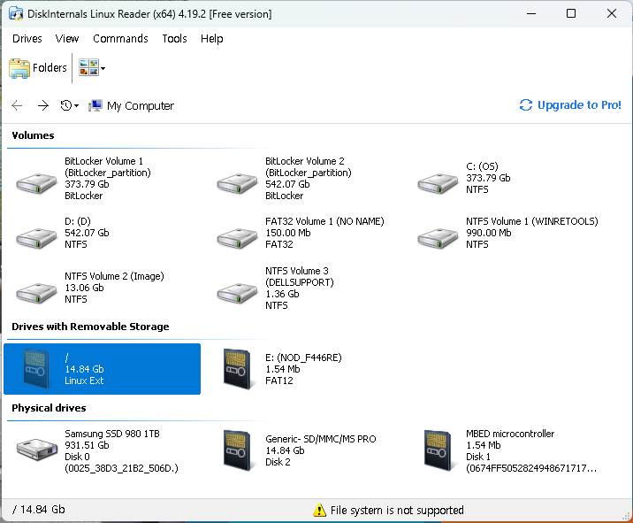Viewport: 633px width, 523px height.
Task: Click the warning triangle in status bar
Action: point(319,510)
